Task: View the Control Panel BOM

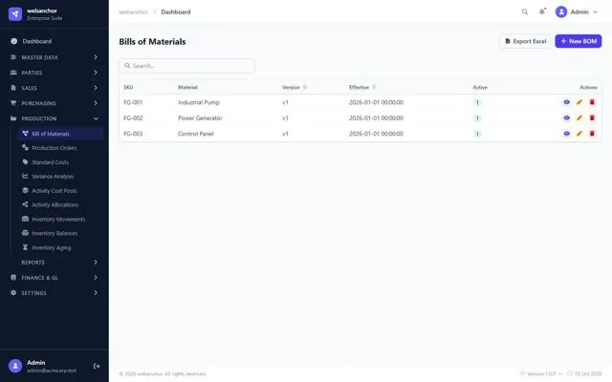Action: point(567,134)
